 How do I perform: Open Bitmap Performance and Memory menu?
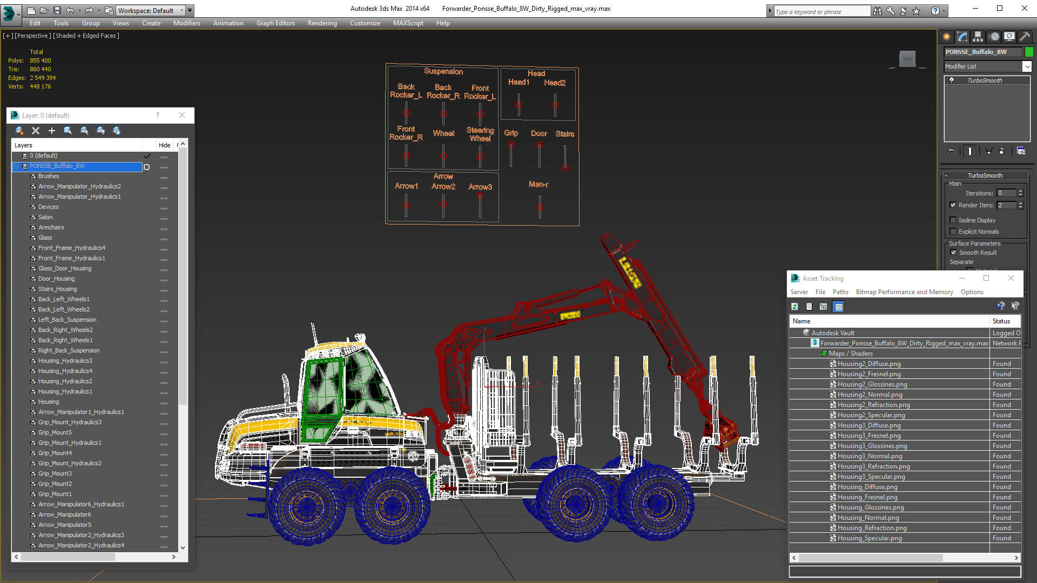pos(905,292)
